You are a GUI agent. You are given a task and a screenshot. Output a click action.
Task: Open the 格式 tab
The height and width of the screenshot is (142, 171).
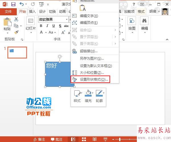pyautogui.click(x=141, y=12)
